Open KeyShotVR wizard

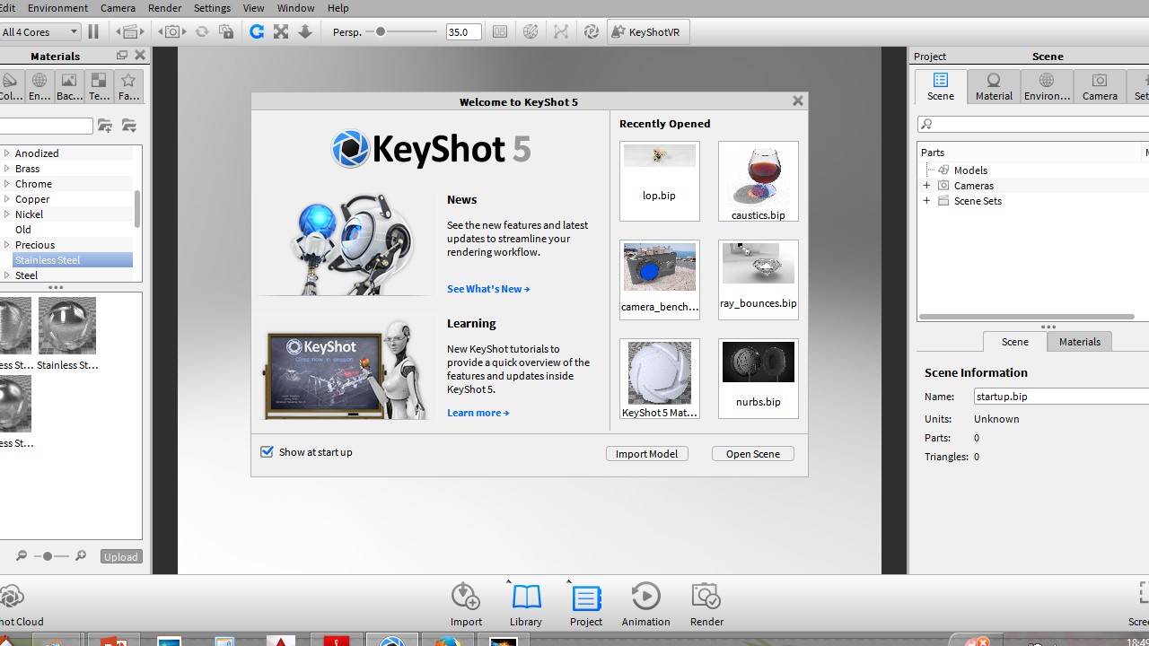pyautogui.click(x=648, y=31)
